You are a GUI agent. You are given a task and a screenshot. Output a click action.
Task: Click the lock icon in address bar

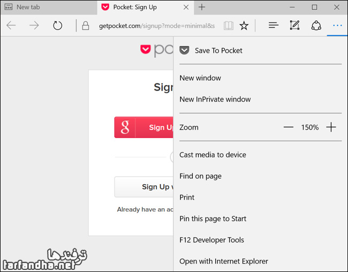[86, 26]
